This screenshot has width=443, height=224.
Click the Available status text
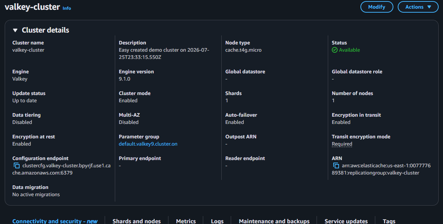(x=350, y=50)
